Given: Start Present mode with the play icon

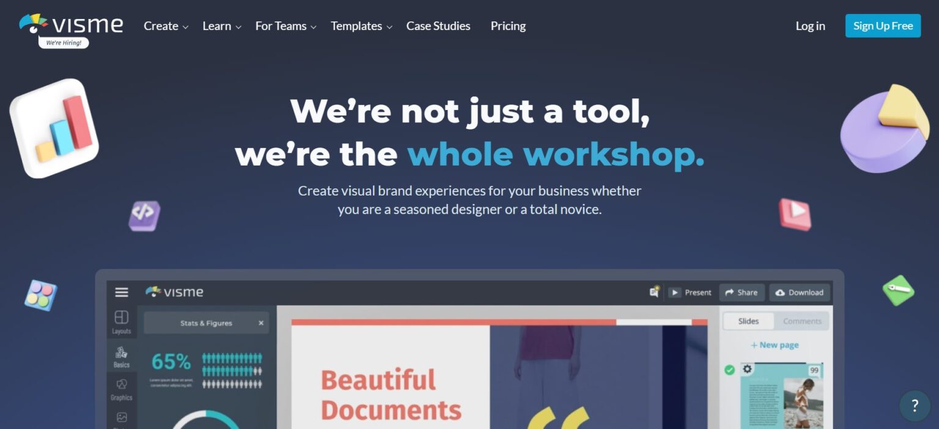Looking at the screenshot, I should [x=675, y=292].
